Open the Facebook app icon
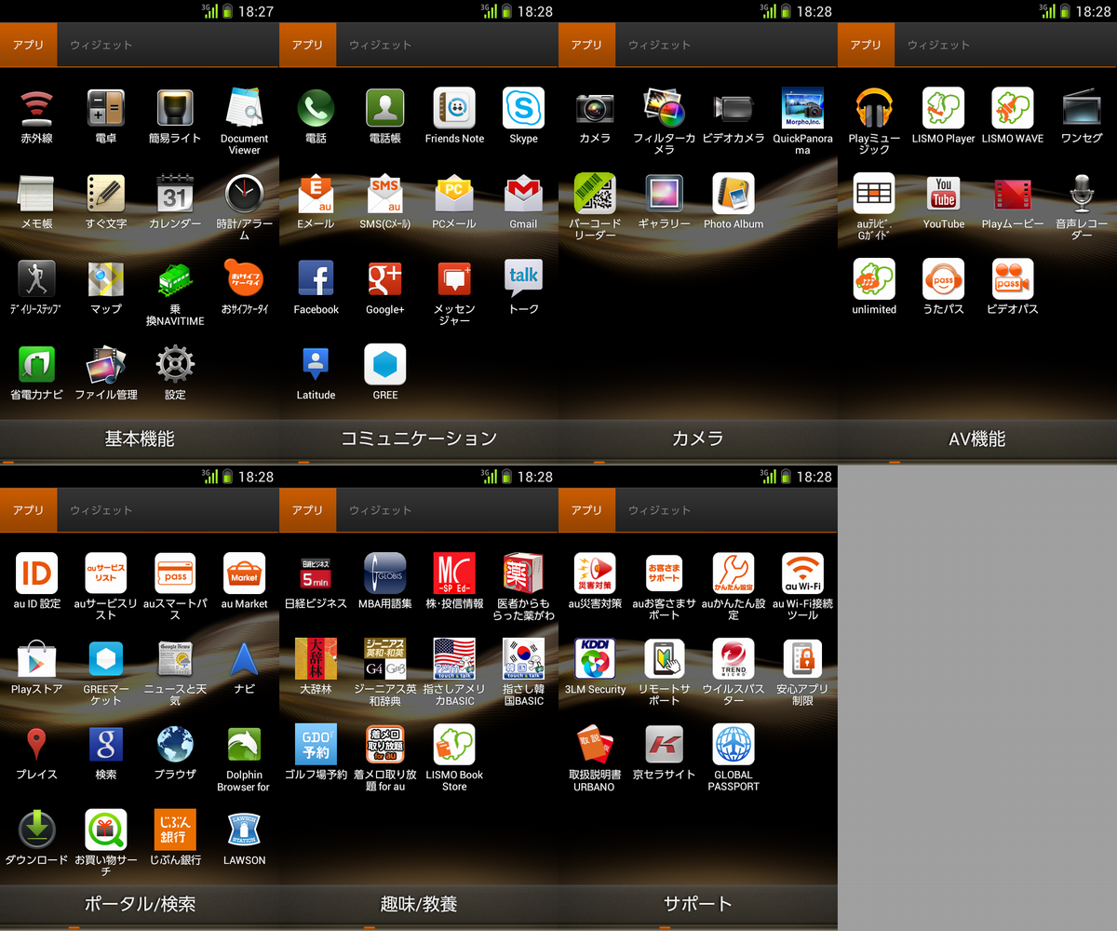This screenshot has height=931, width=1117. click(316, 279)
